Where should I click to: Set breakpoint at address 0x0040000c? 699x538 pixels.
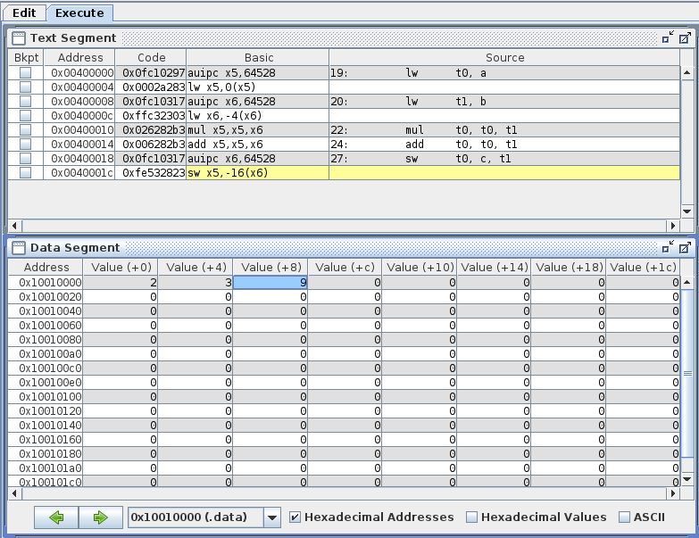click(25, 115)
